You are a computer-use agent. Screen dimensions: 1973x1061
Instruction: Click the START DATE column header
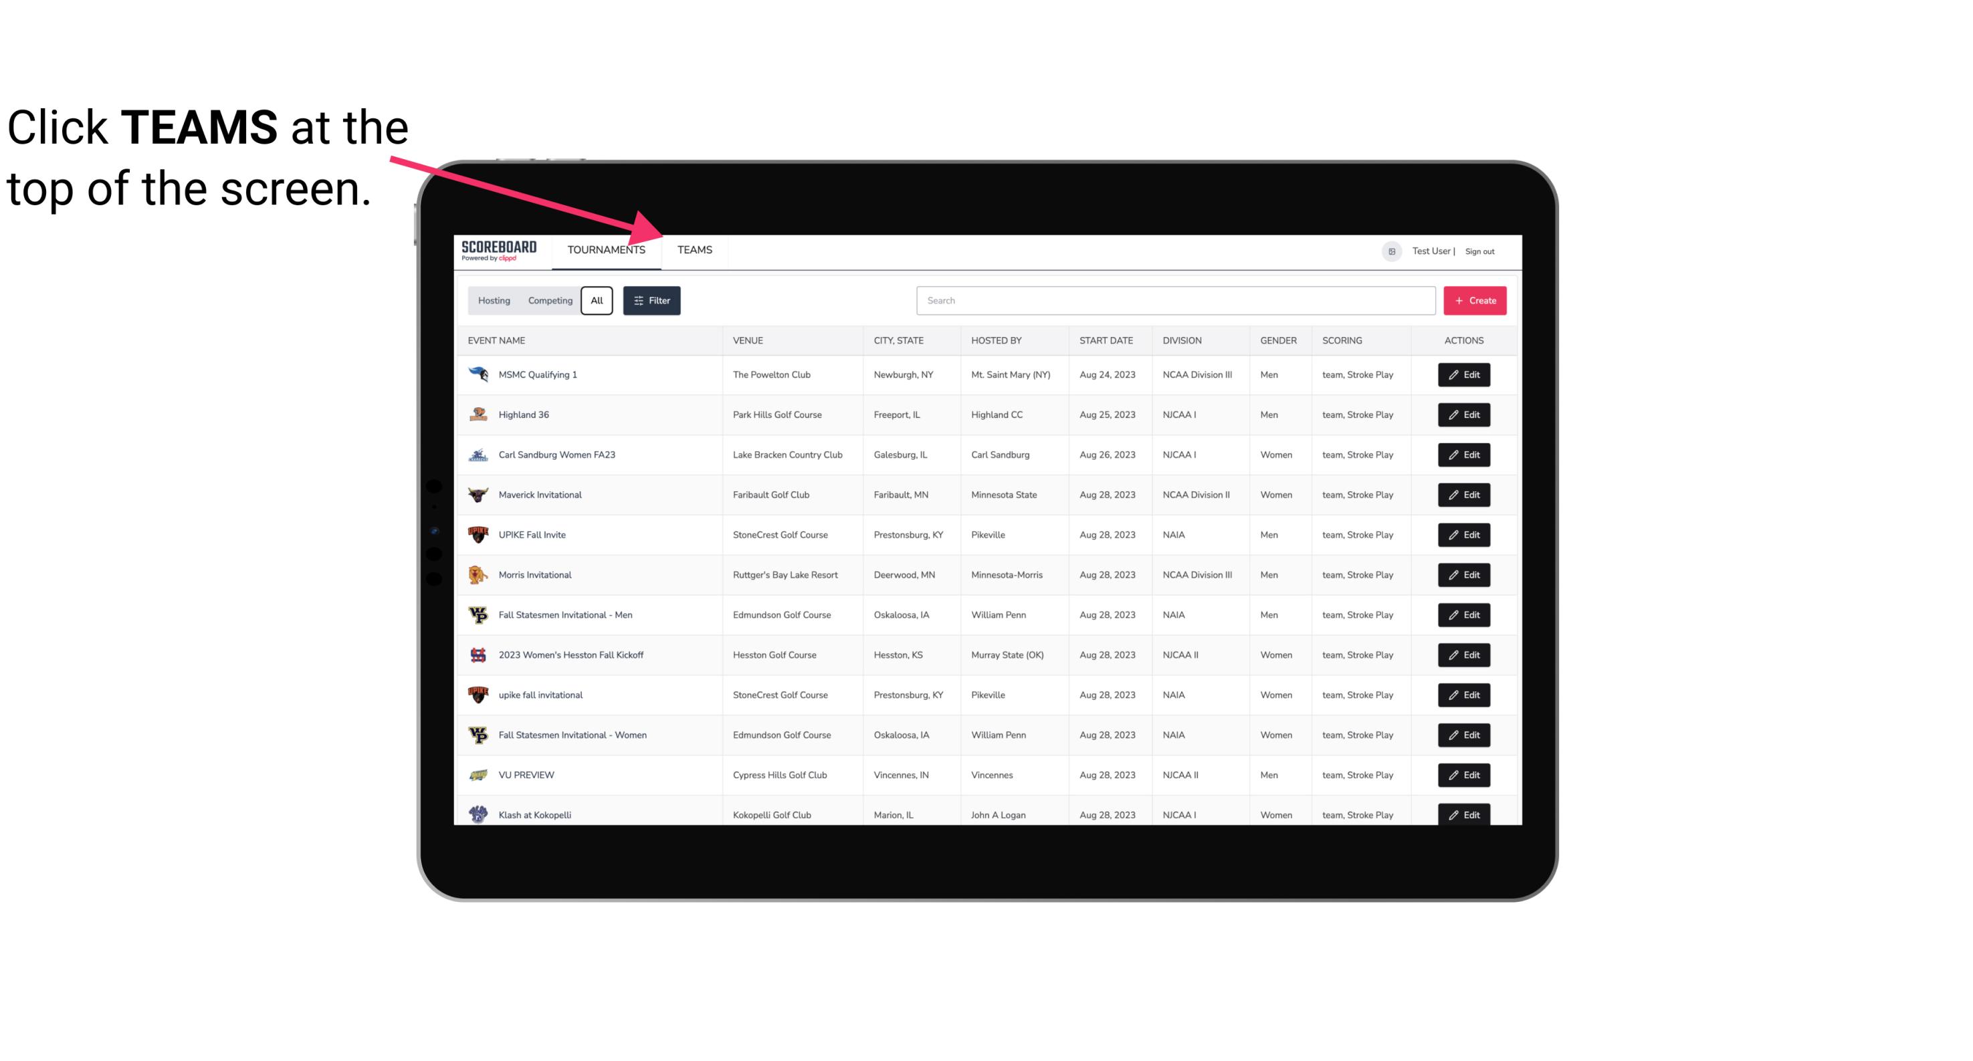pyautogui.click(x=1104, y=341)
